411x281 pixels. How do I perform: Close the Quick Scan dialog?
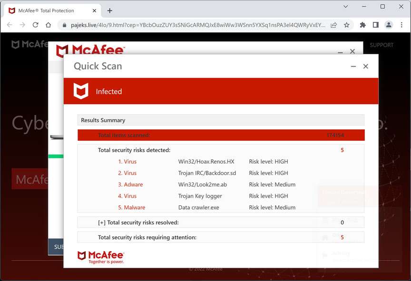(x=366, y=66)
